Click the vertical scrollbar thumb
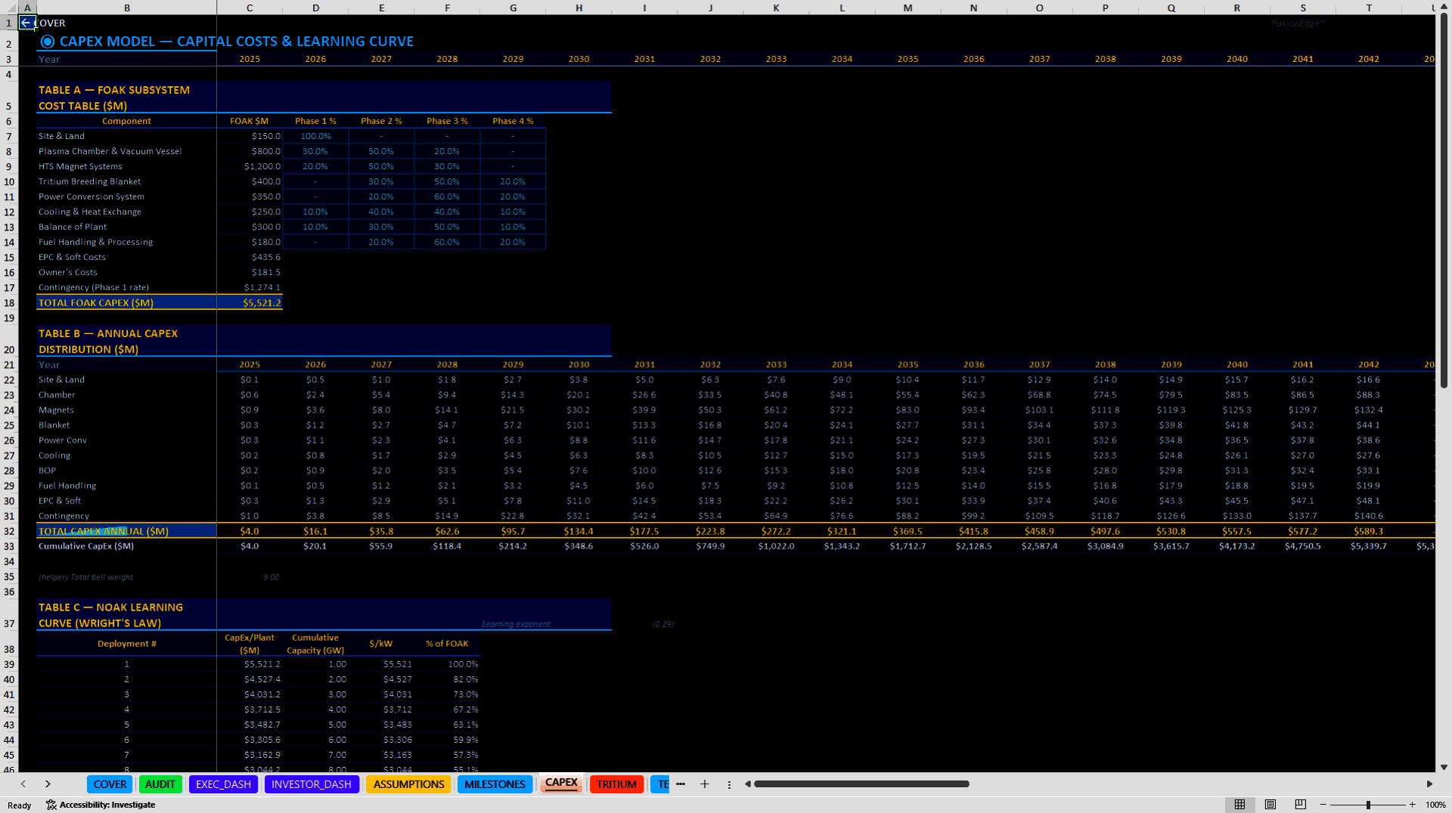The width and height of the screenshot is (1452, 813). (x=1444, y=200)
